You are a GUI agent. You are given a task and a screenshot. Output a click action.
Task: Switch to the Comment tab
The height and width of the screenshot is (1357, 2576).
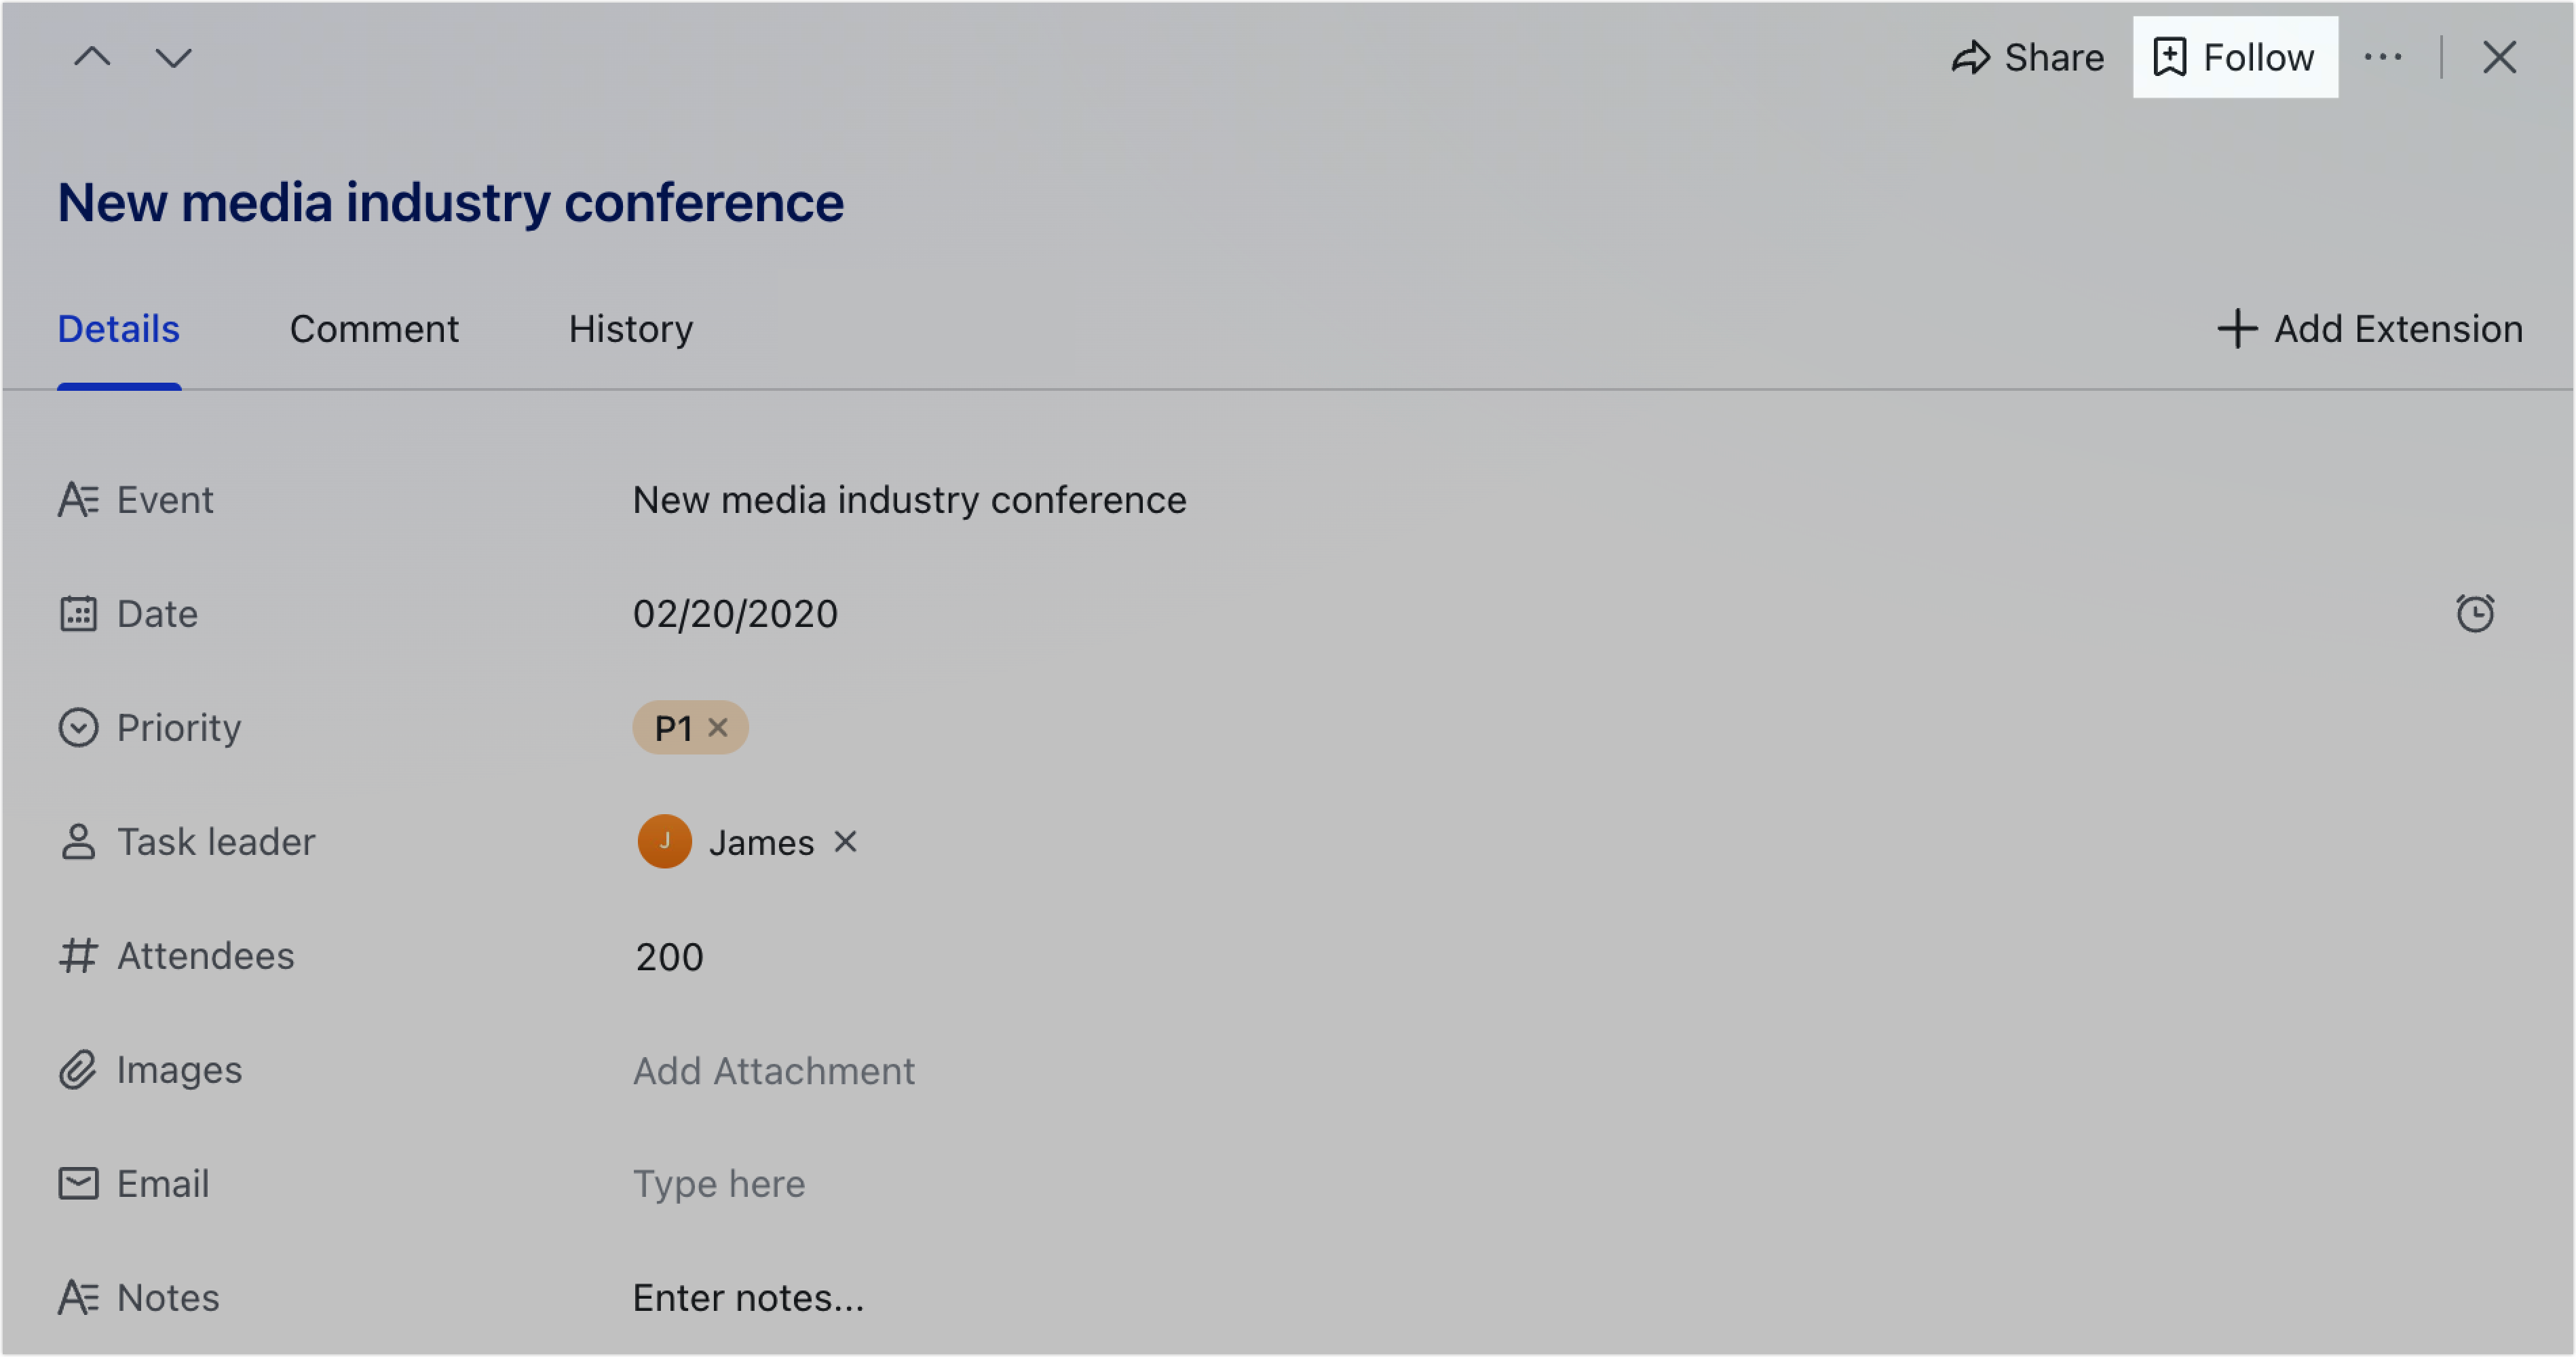pos(374,329)
